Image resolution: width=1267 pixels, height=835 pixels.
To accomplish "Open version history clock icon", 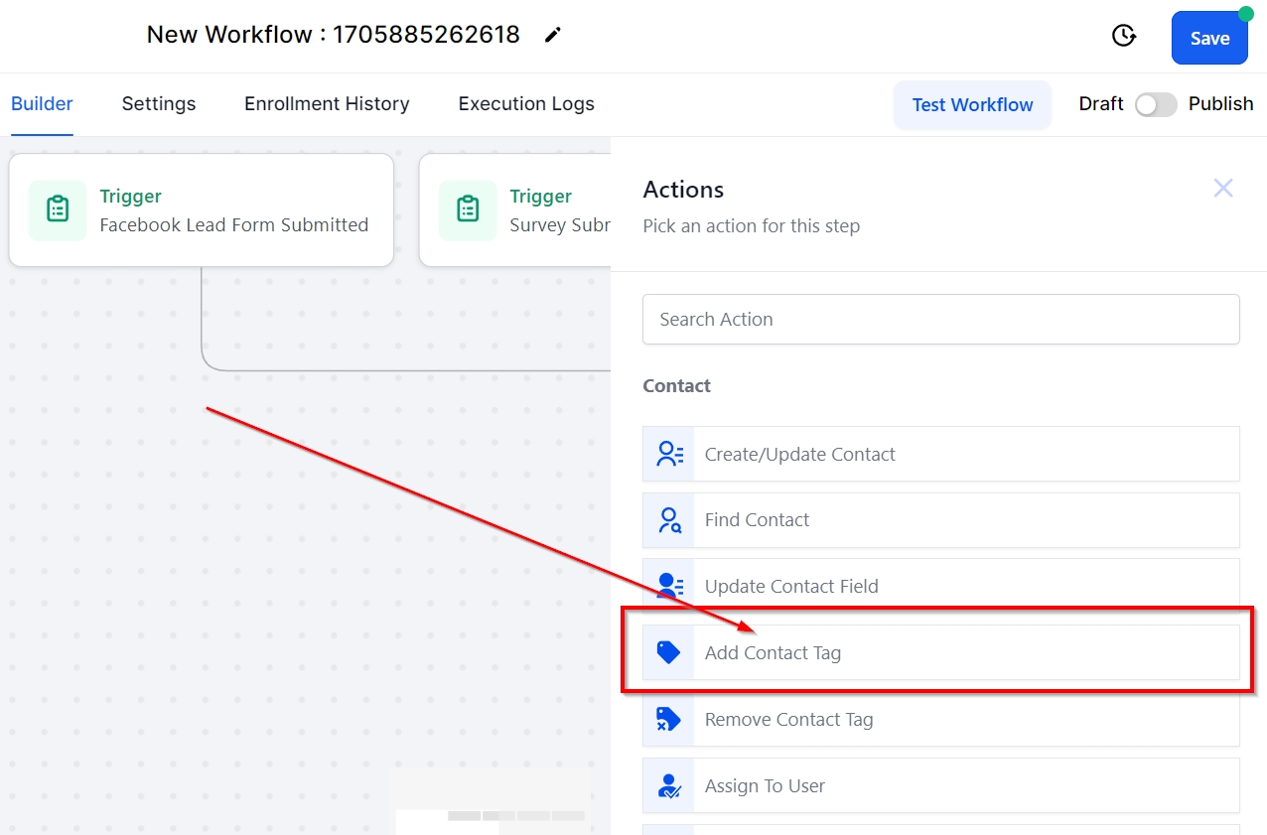I will 1123,37.
